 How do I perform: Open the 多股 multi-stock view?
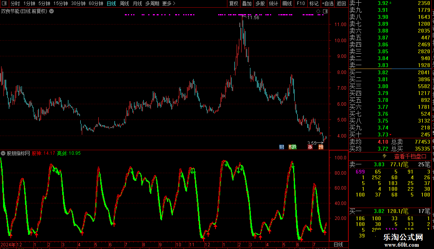click(260, 3)
